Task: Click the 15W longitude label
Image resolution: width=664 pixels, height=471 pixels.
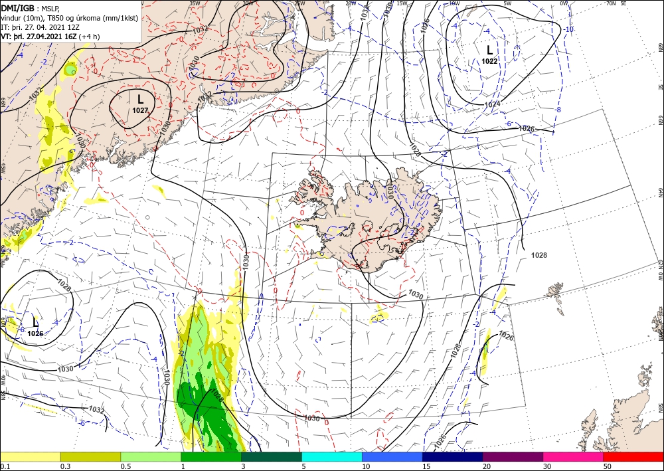Action: click(402, 3)
